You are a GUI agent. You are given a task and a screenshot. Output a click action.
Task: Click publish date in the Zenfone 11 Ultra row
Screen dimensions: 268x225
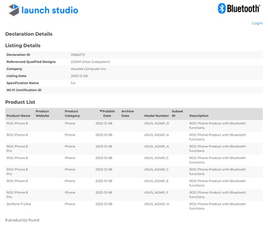104,204
